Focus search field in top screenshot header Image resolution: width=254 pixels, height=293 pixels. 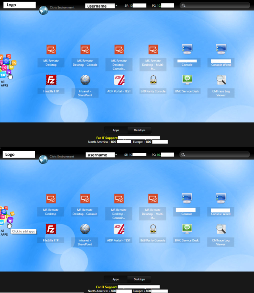tap(215, 5)
